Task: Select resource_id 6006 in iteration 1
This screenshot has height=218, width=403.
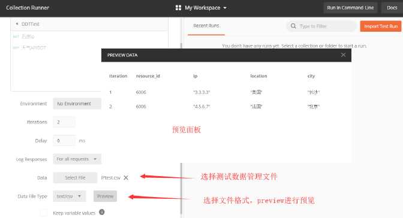Action: pyautogui.click(x=141, y=92)
